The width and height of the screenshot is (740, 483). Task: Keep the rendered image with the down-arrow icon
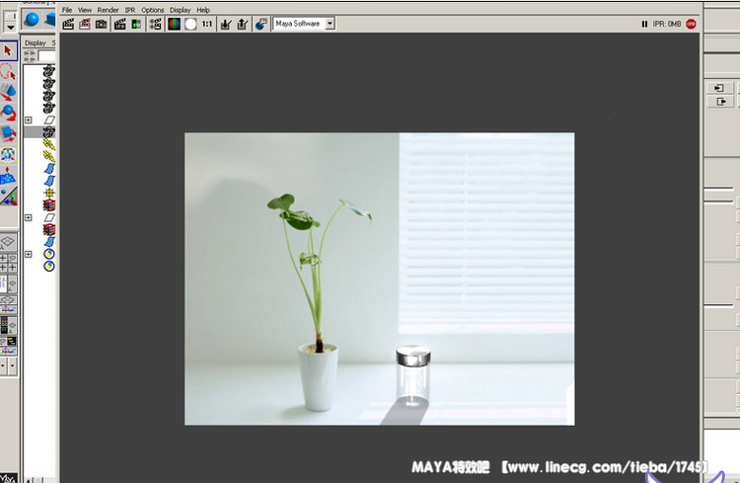coord(226,24)
